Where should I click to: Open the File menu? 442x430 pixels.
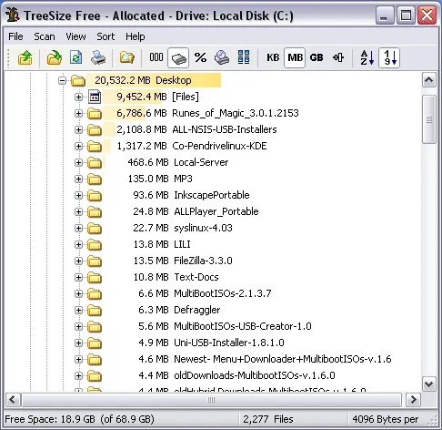[x=15, y=36]
